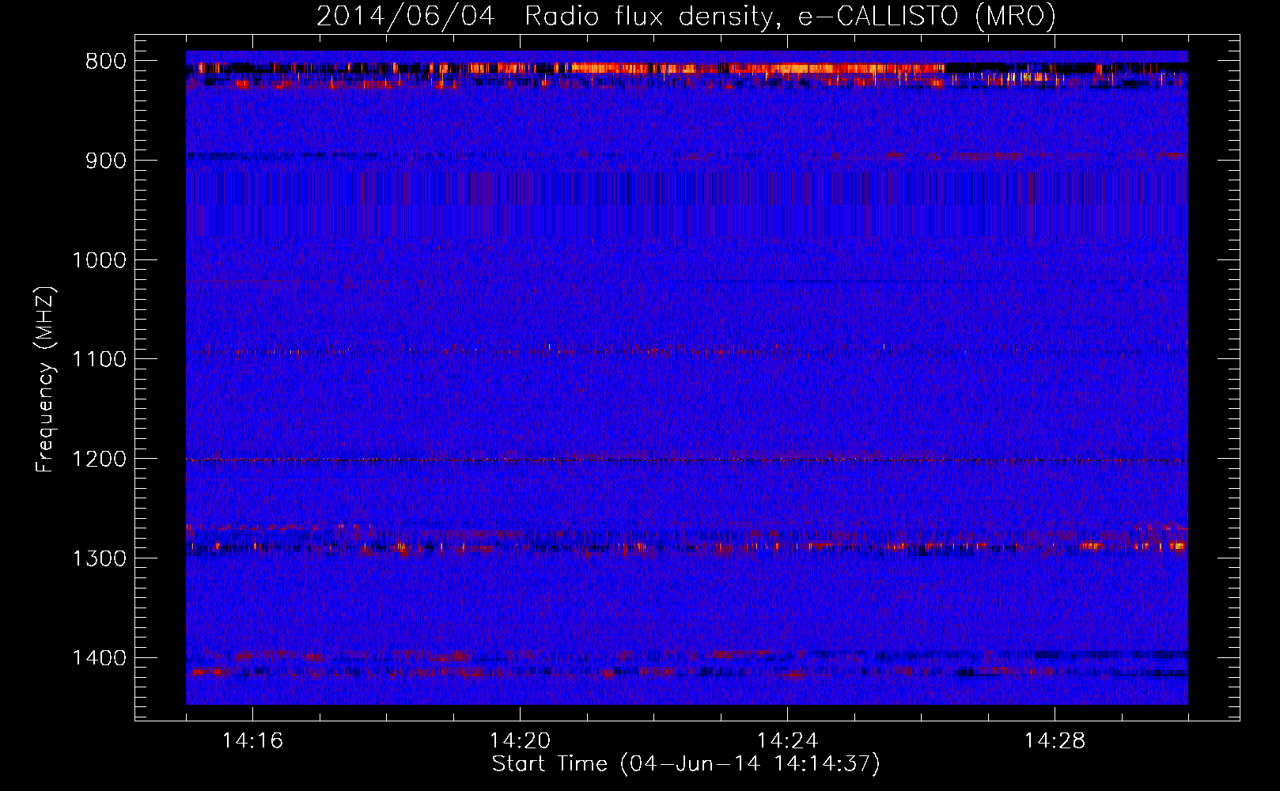Click the 800 frequency tick label
The image size is (1280, 791).
click(x=105, y=62)
